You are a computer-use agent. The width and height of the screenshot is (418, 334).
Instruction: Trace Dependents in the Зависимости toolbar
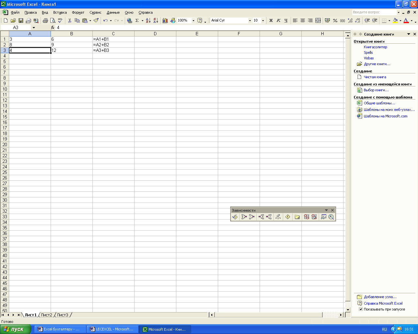coord(261,217)
